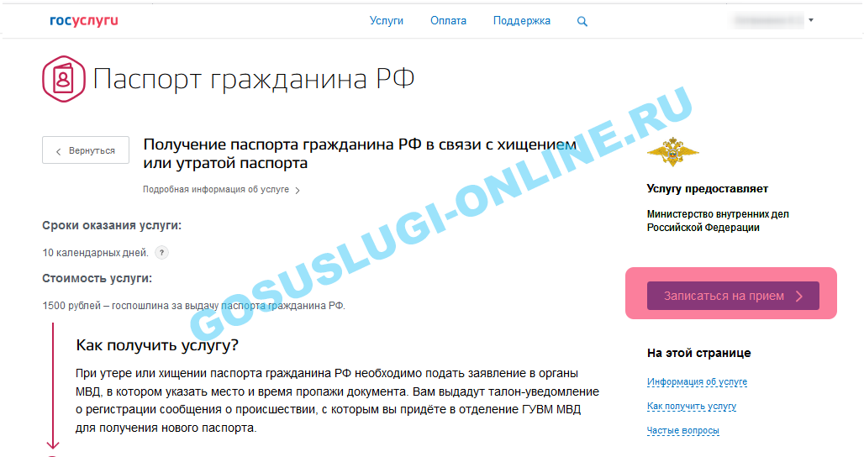Open the blurred user name menu

[767, 20]
